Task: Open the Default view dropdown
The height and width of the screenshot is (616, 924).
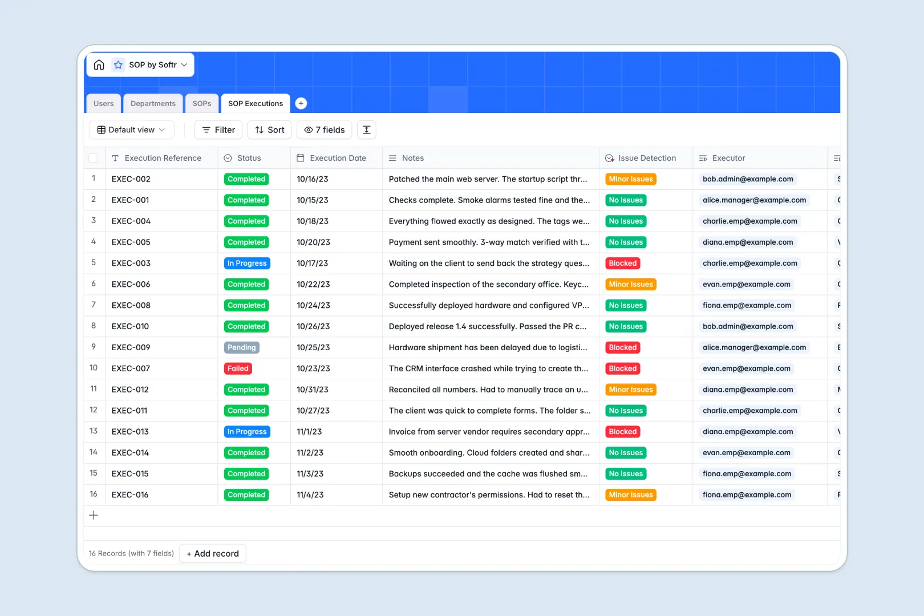Action: 131,129
